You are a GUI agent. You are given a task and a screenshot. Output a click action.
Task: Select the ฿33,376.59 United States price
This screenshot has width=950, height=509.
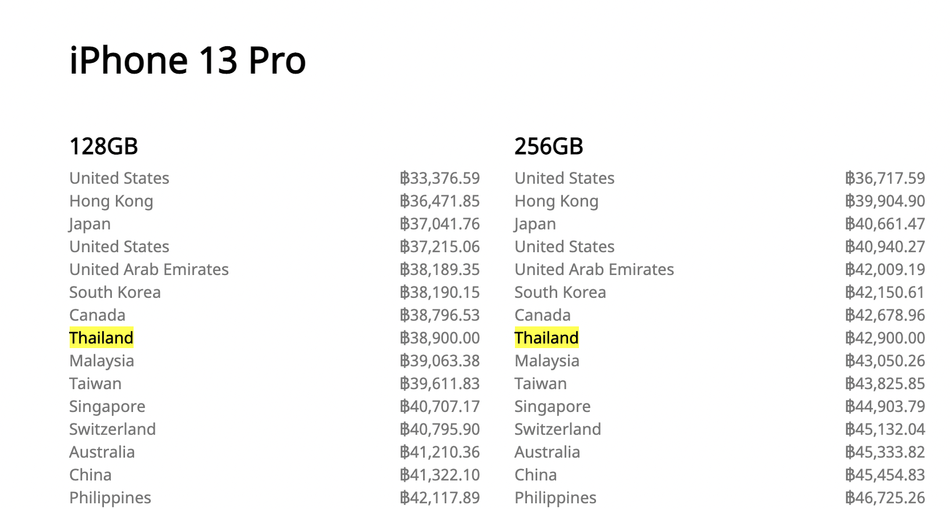(440, 178)
